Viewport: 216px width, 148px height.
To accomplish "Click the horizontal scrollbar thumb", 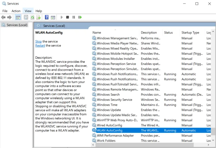I will [144, 145].
